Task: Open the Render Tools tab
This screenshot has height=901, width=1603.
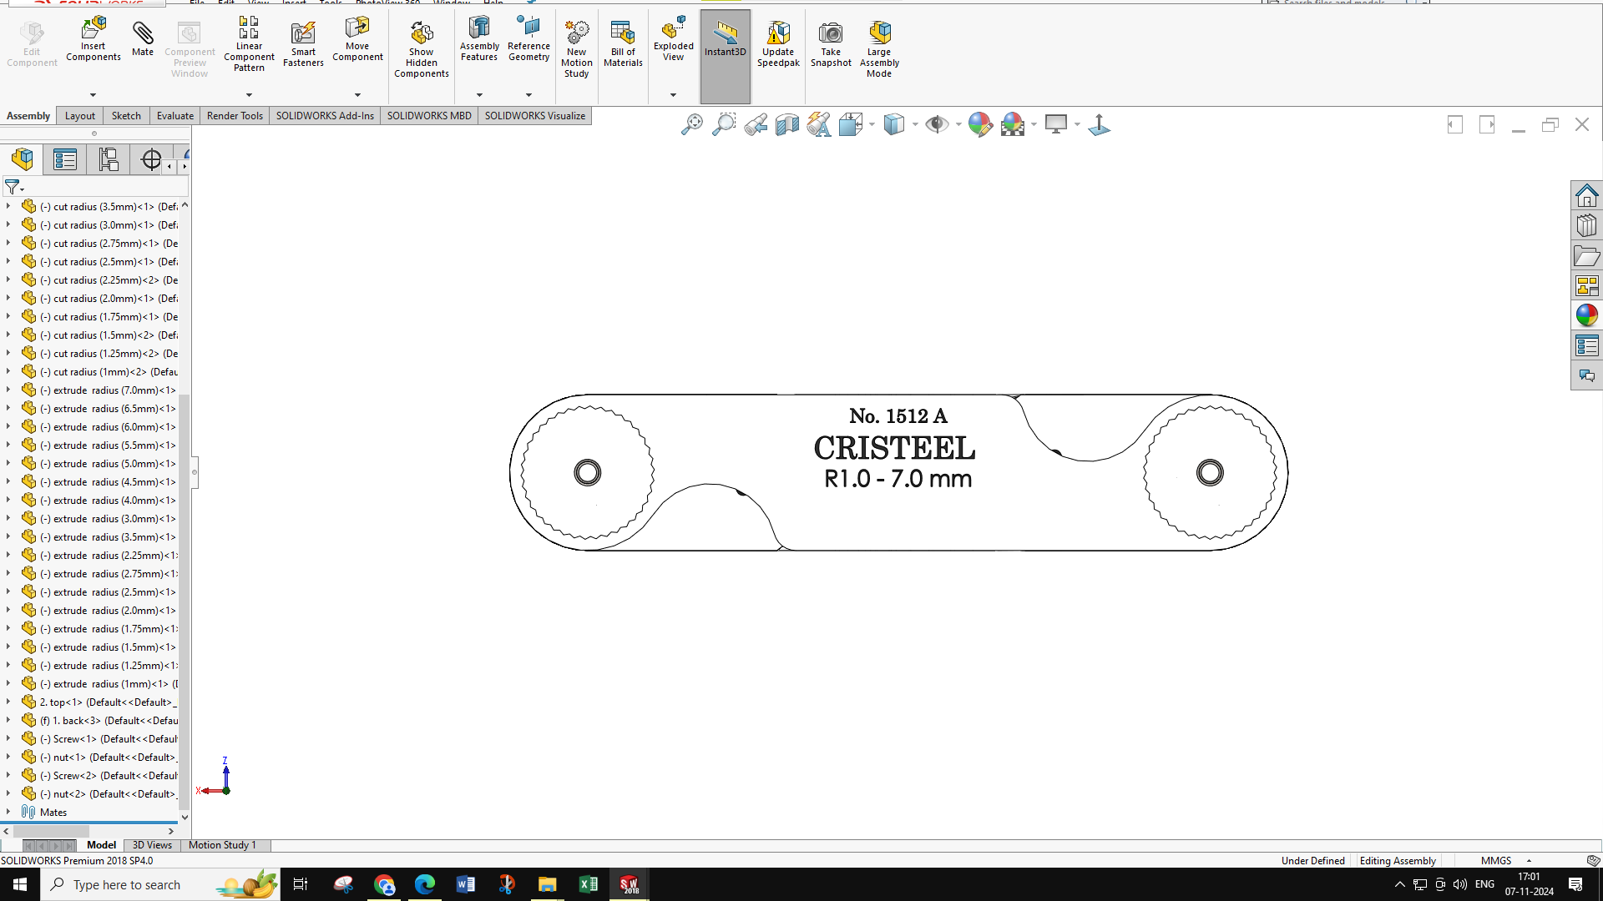Action: point(235,116)
